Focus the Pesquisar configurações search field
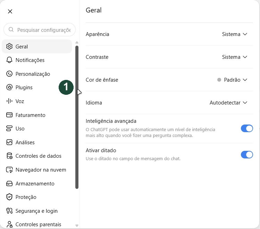Image resolution: width=260 pixels, height=229 pixels. pos(40,30)
